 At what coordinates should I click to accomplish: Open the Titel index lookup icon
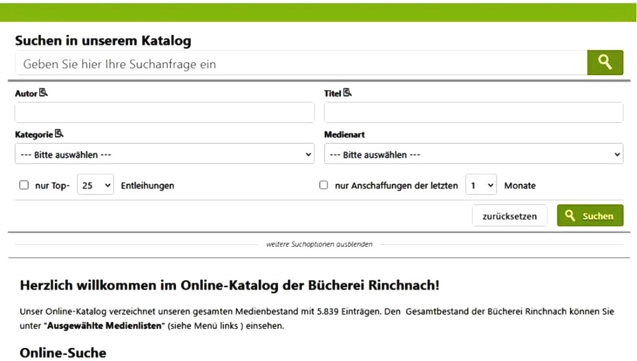[347, 93]
